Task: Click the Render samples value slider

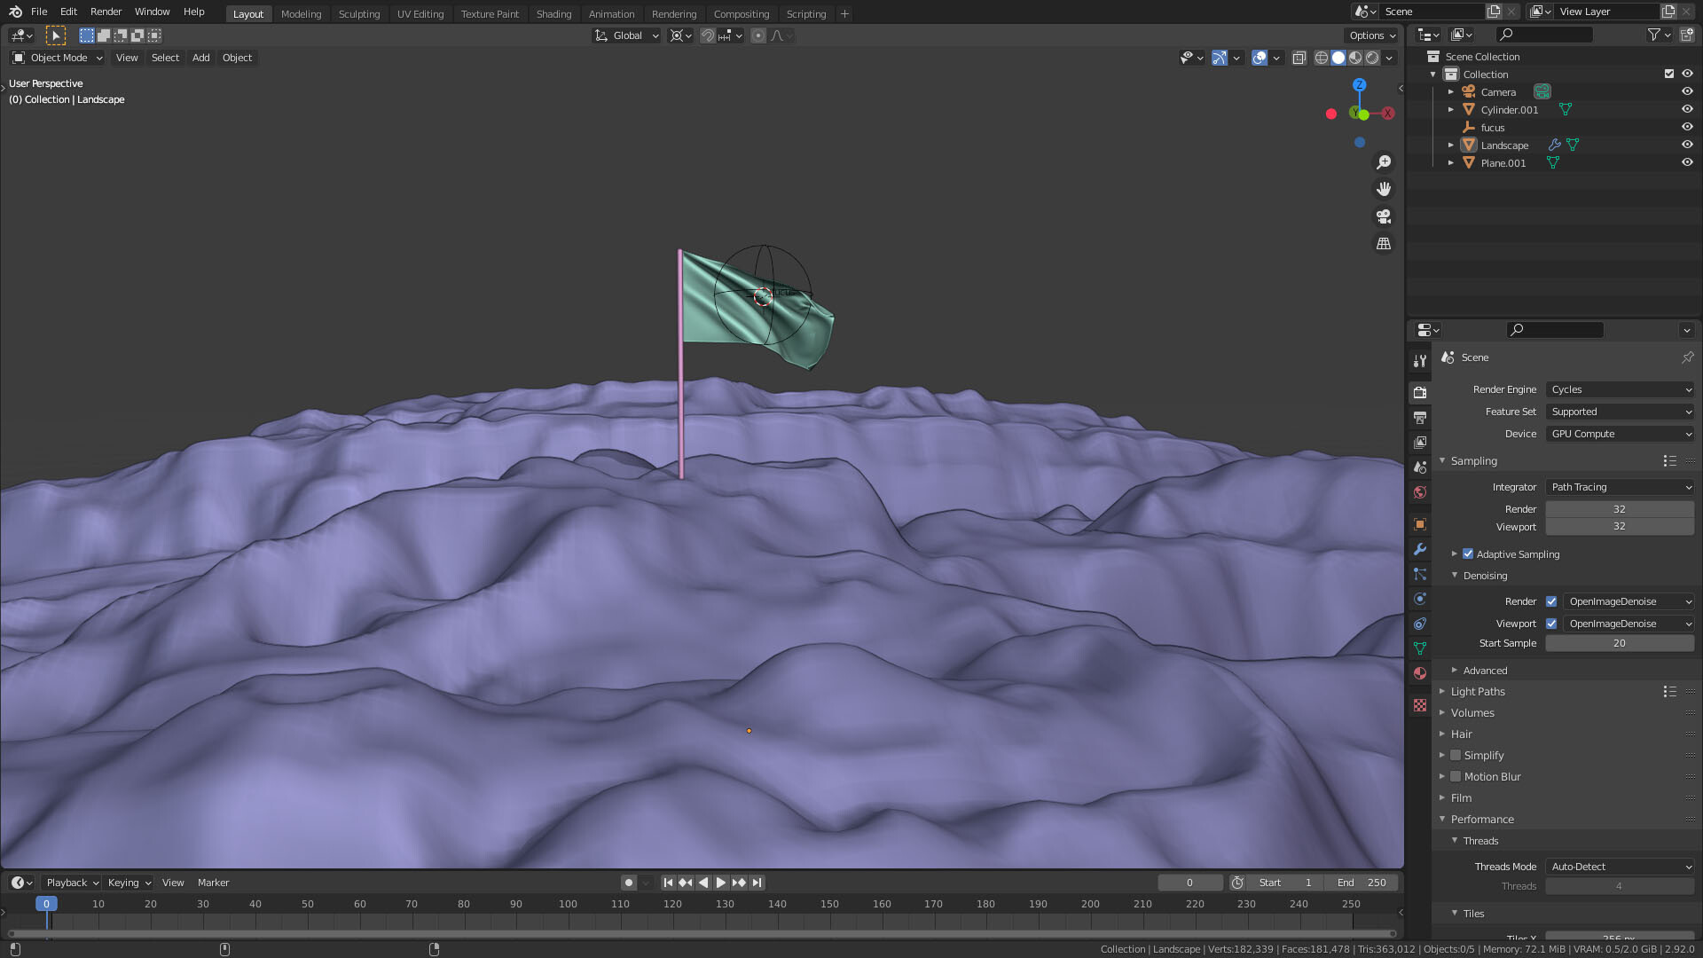Action: 1619,509
